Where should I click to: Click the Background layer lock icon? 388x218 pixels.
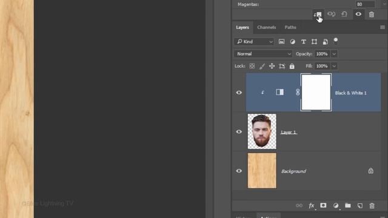(370, 171)
